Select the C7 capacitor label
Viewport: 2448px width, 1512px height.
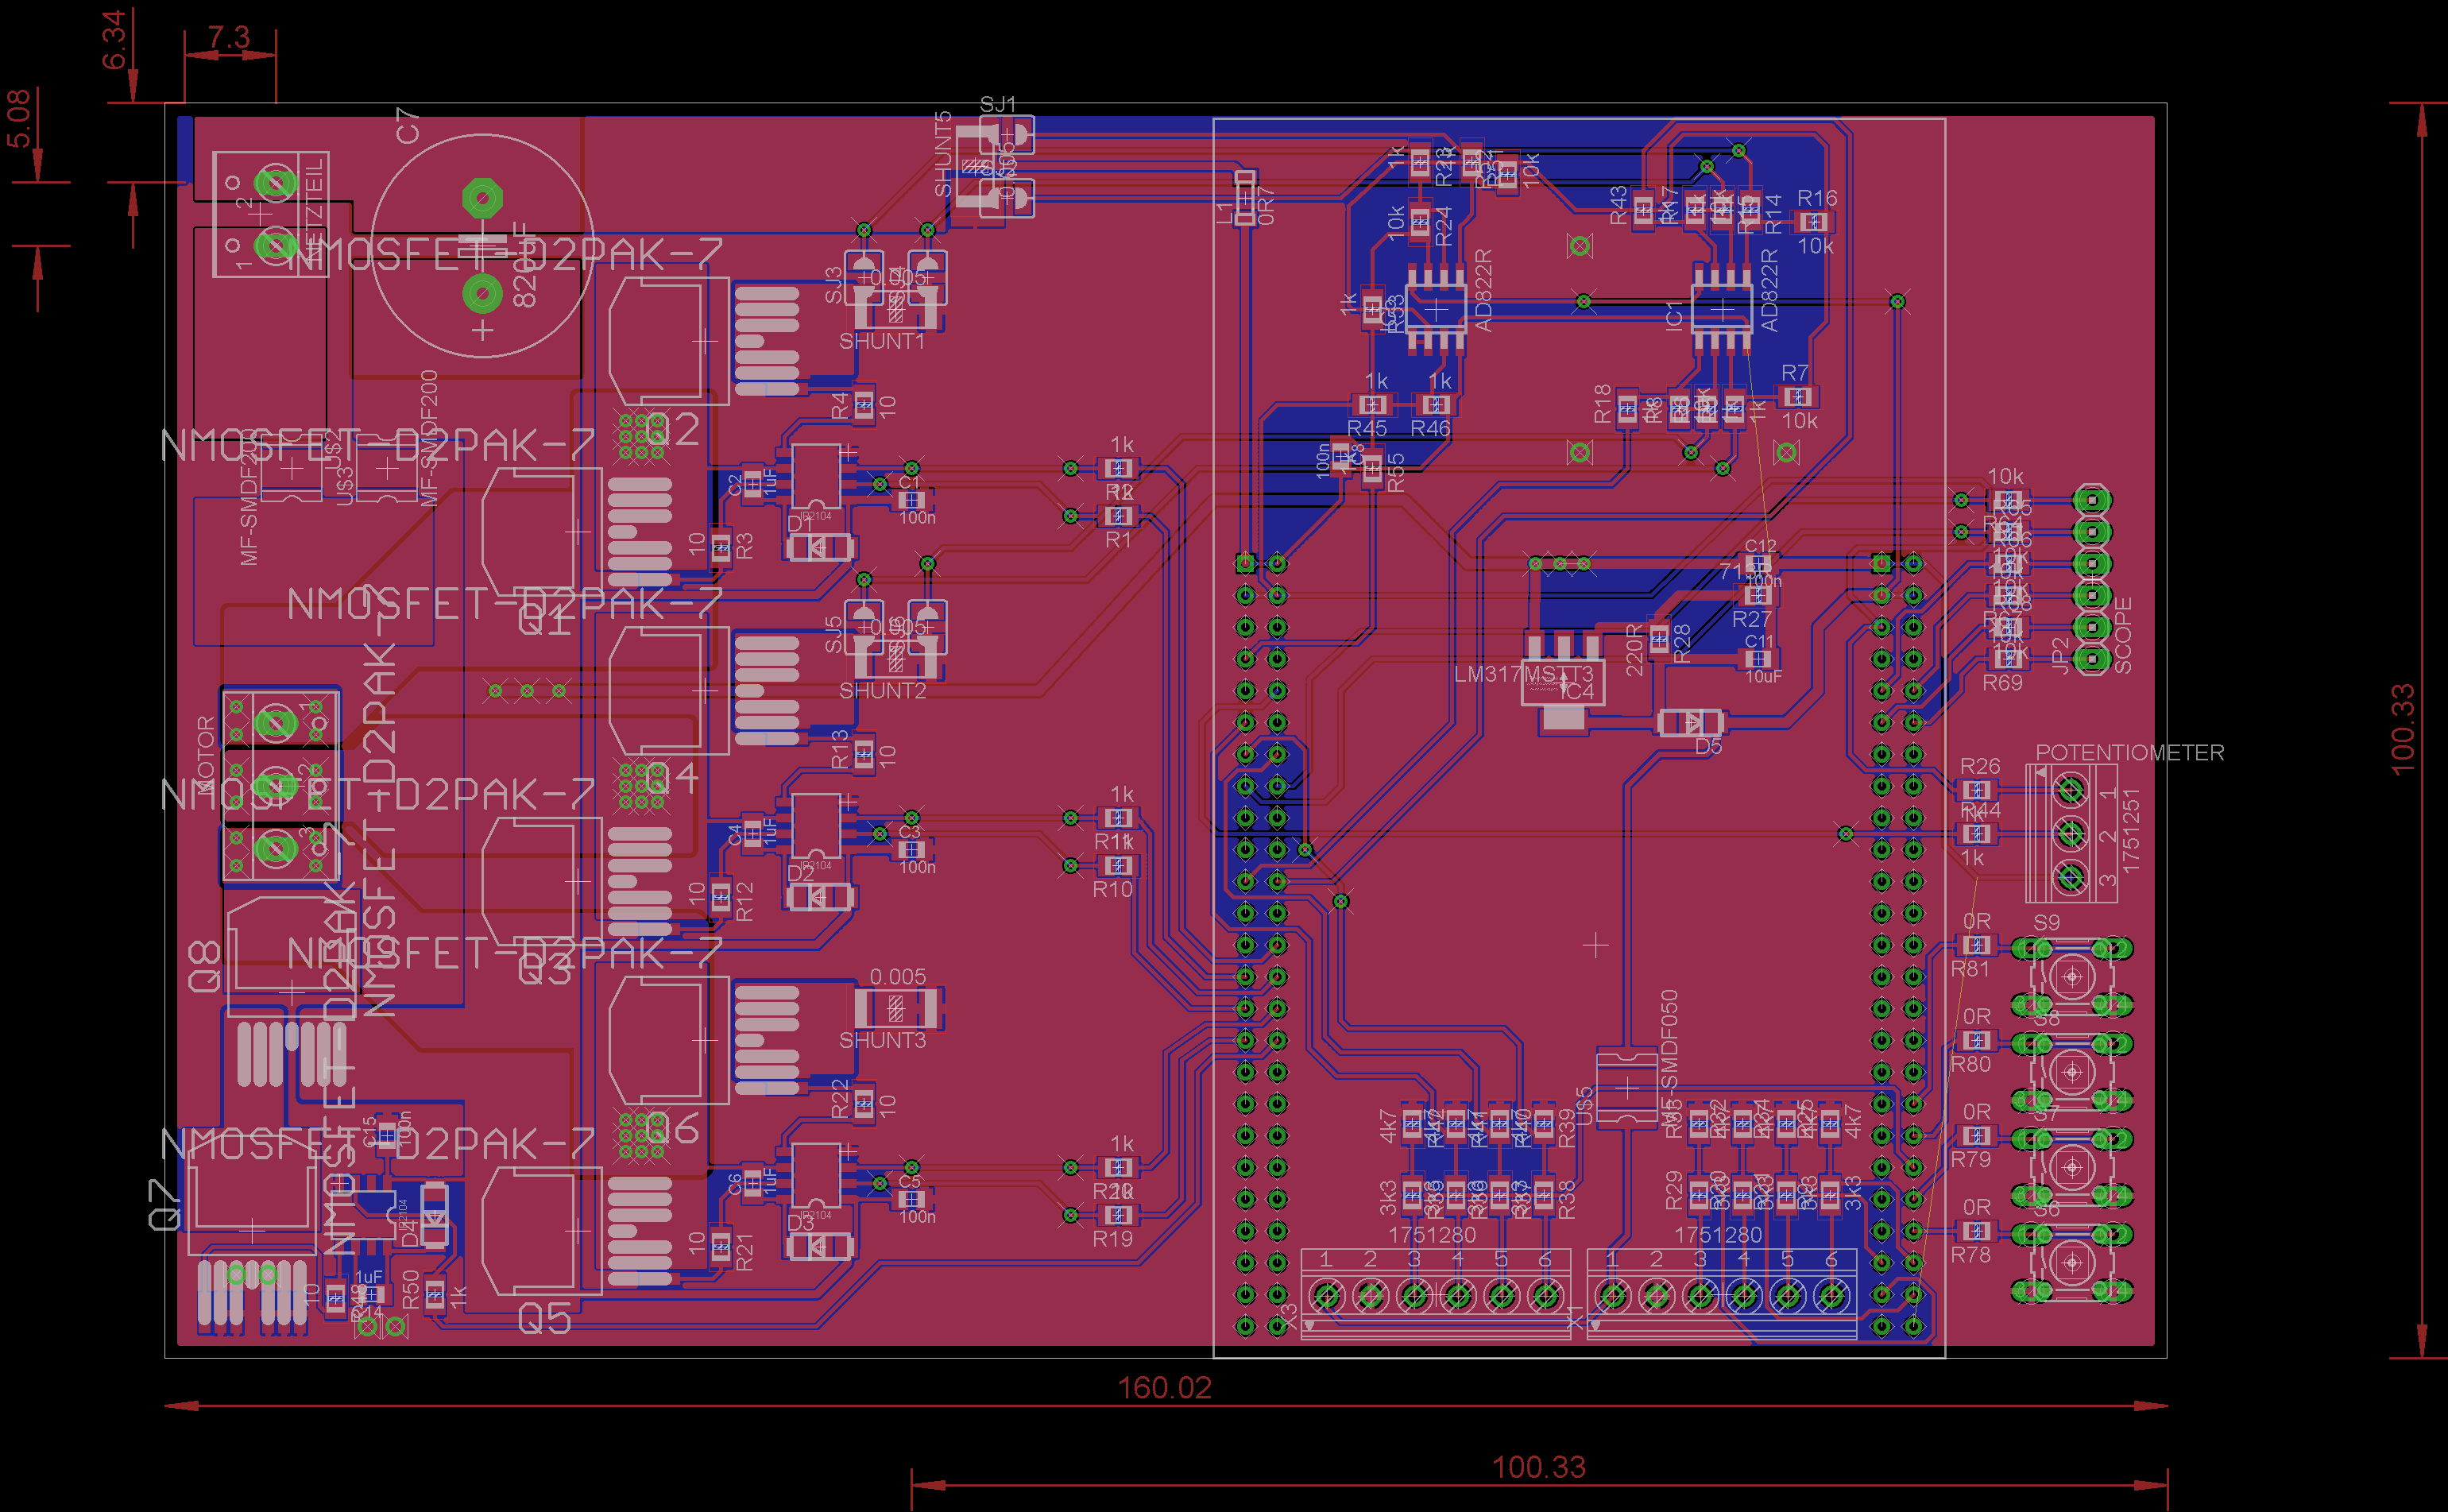pos(407,126)
